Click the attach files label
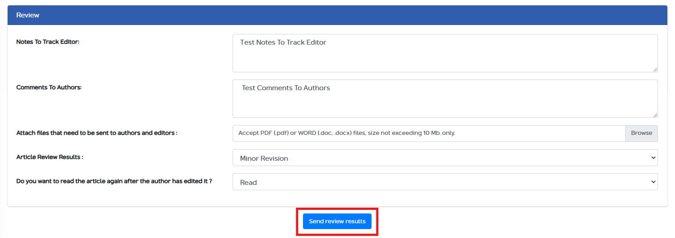 [x=97, y=133]
